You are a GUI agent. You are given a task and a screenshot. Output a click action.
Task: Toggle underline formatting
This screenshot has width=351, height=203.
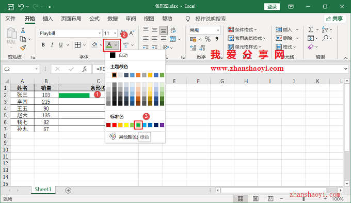click(61, 45)
